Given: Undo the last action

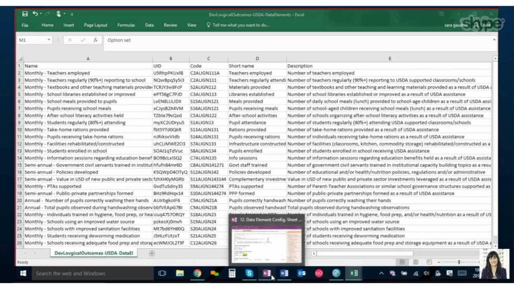Looking at the screenshot, I should (x=35, y=14).
